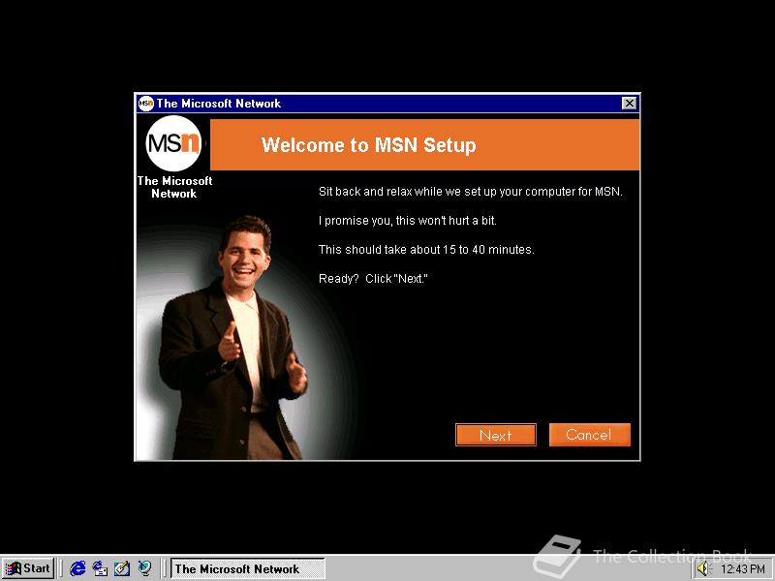The image size is (775, 581).
Task: Click the 12:43 PM system clock
Action: [x=743, y=569]
